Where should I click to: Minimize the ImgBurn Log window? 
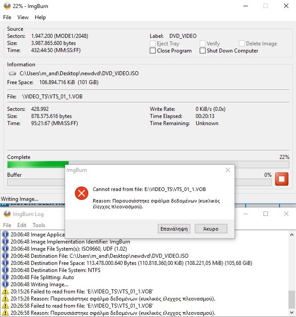point(246,214)
